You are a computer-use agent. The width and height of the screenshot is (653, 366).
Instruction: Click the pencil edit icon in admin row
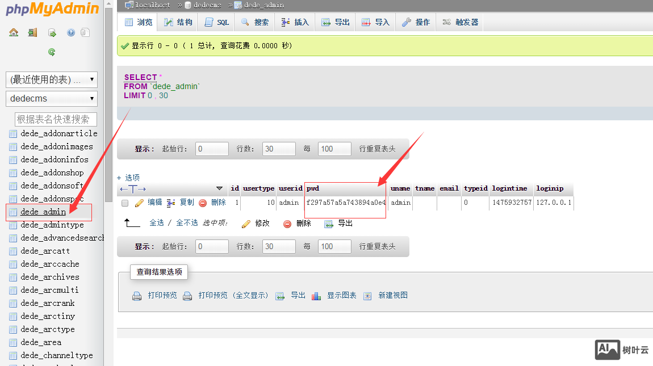[x=140, y=203]
